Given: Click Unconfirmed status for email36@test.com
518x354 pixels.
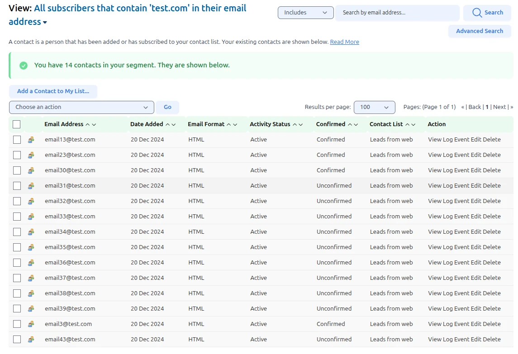Looking at the screenshot, I should click(x=334, y=263).
